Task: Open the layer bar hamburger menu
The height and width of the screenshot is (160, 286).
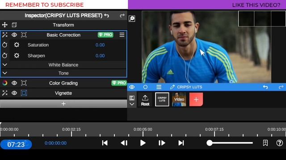Action: 159,87
